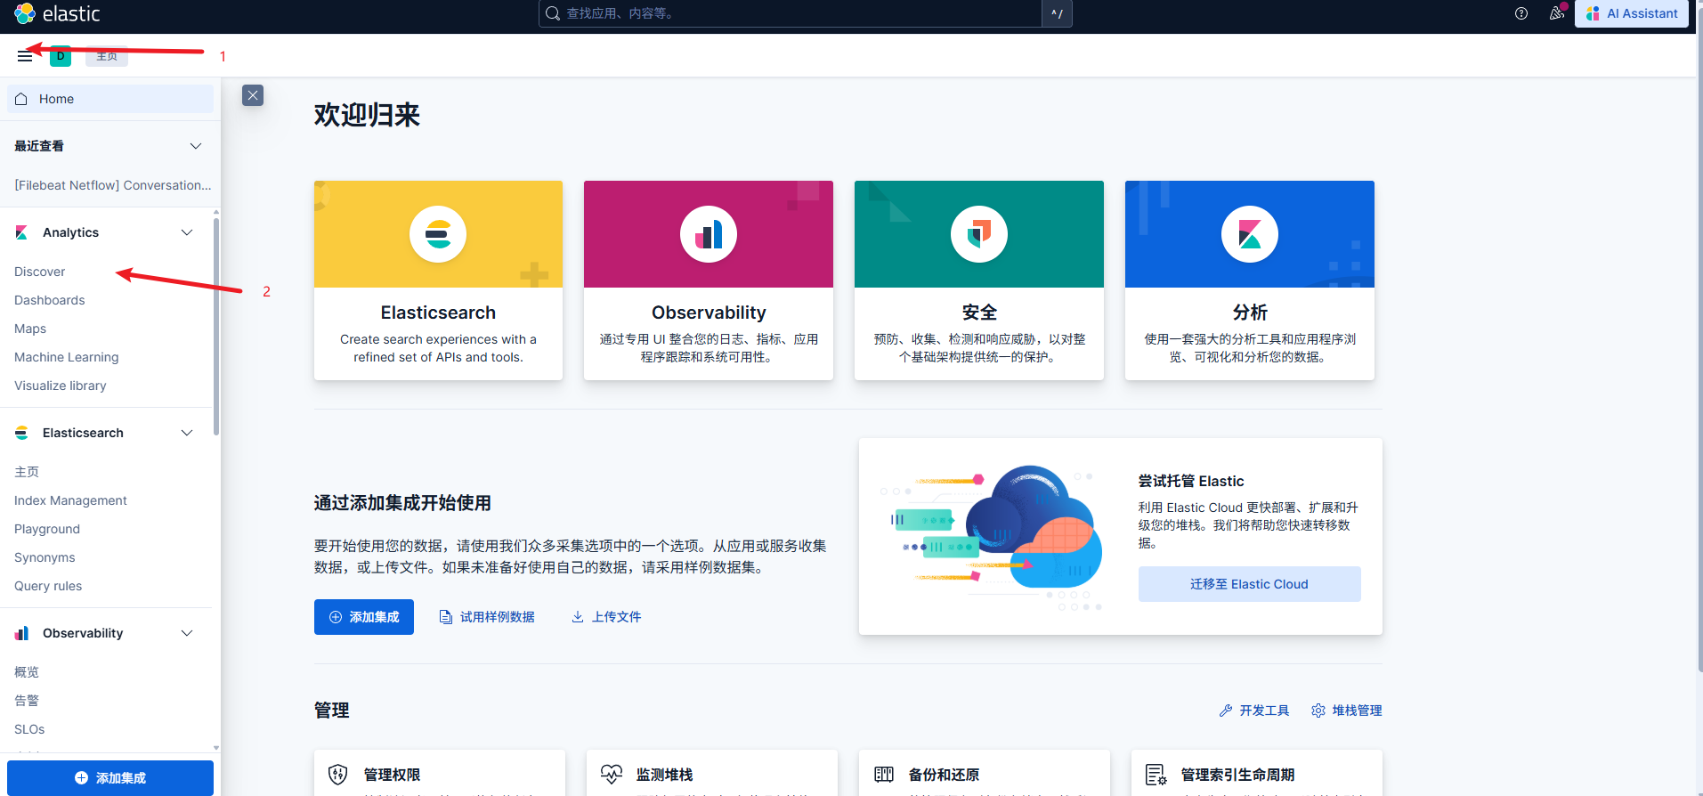This screenshot has width=1703, height=796.
Task: Open the Observability solution card icon
Action: click(x=709, y=234)
